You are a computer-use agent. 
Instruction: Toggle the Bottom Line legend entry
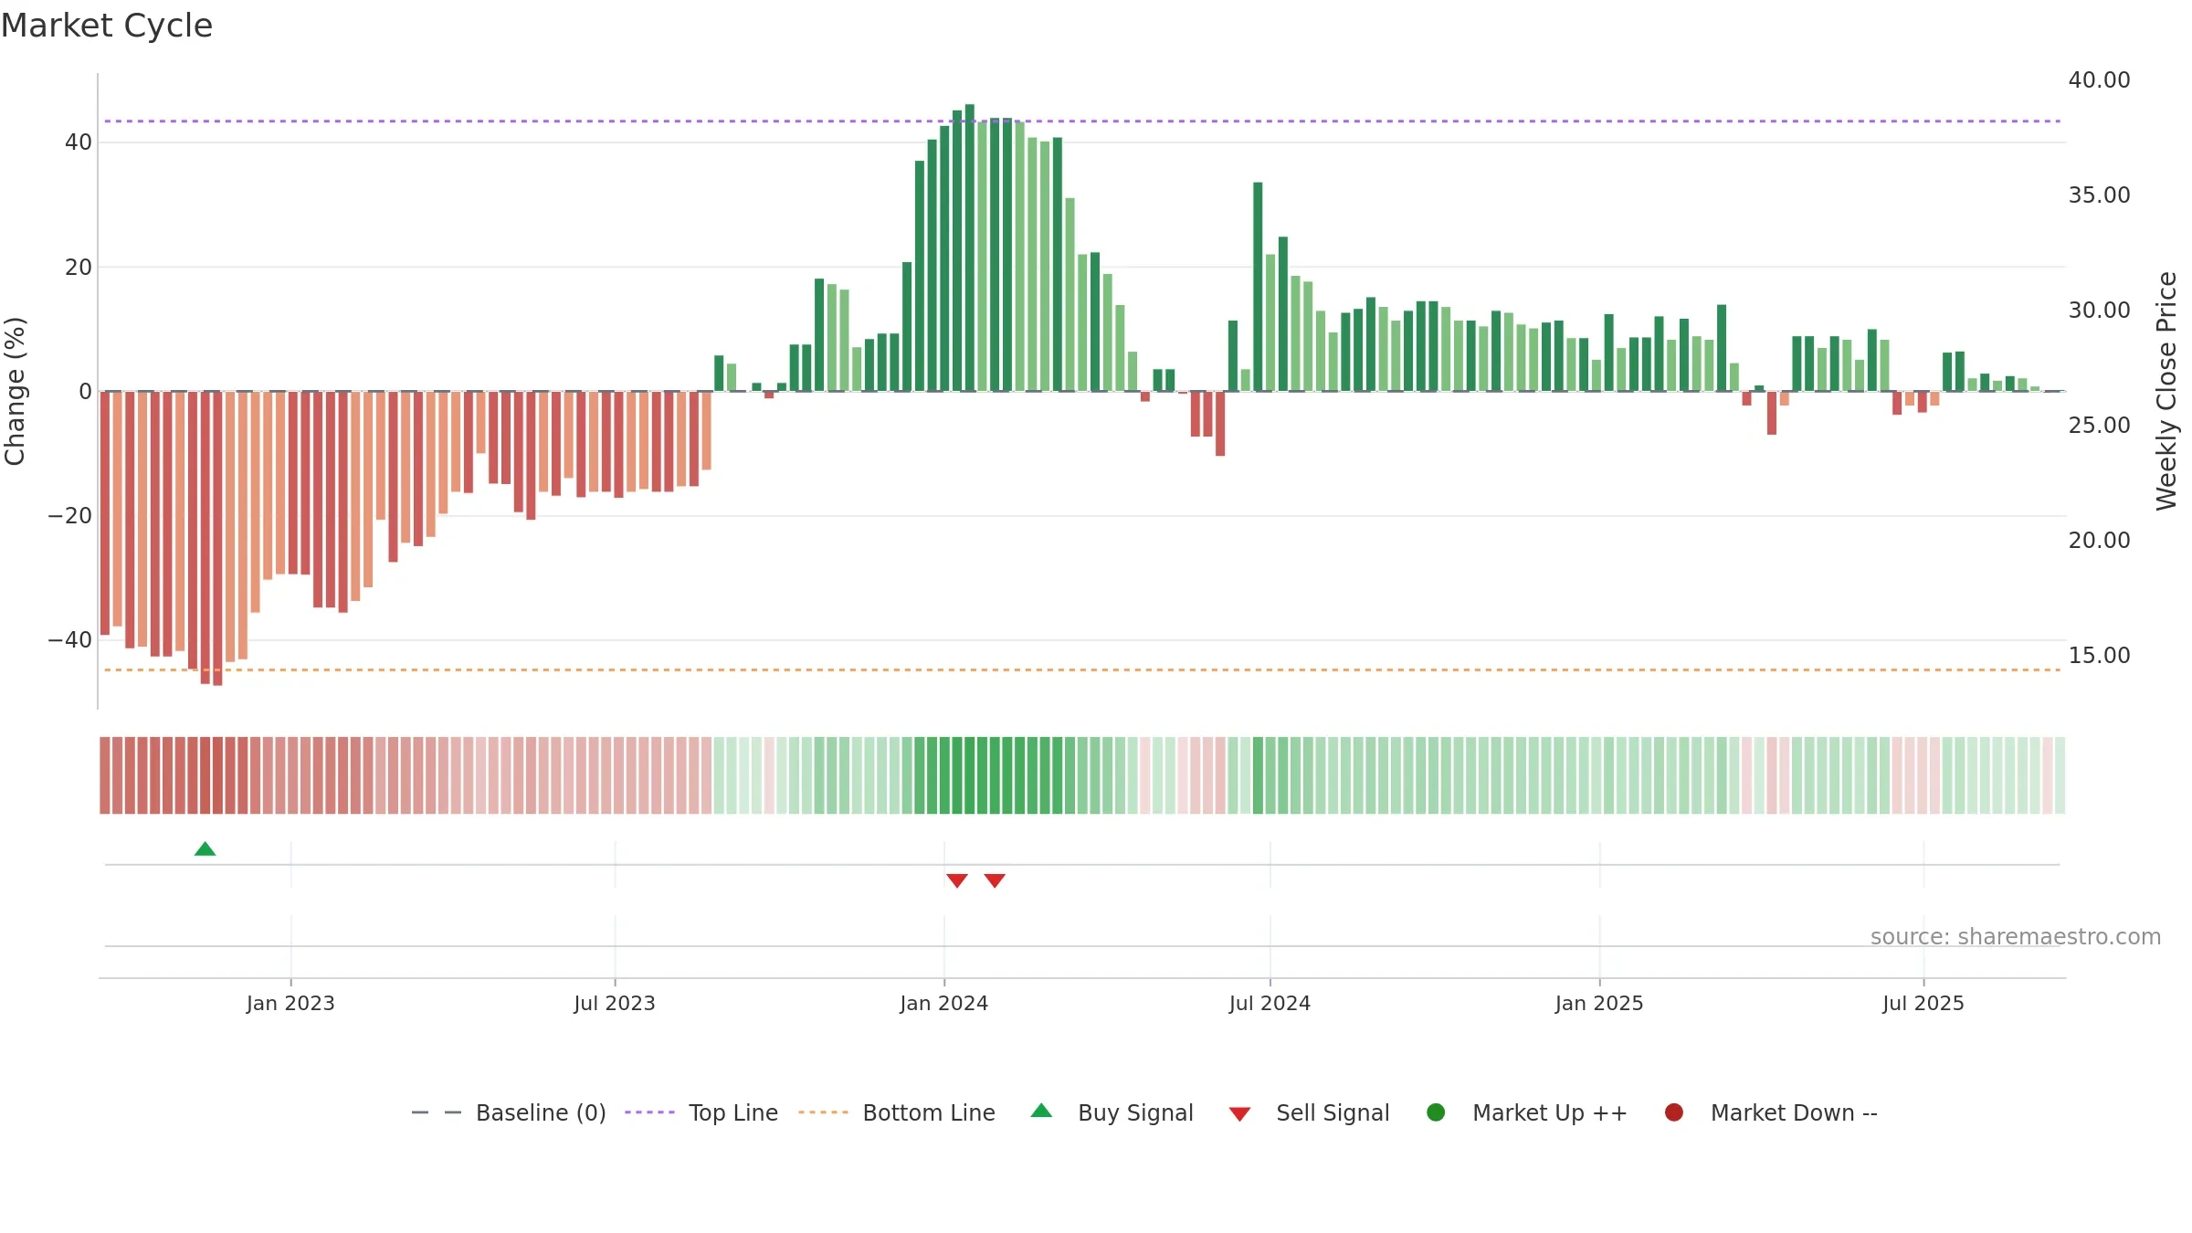point(896,1112)
